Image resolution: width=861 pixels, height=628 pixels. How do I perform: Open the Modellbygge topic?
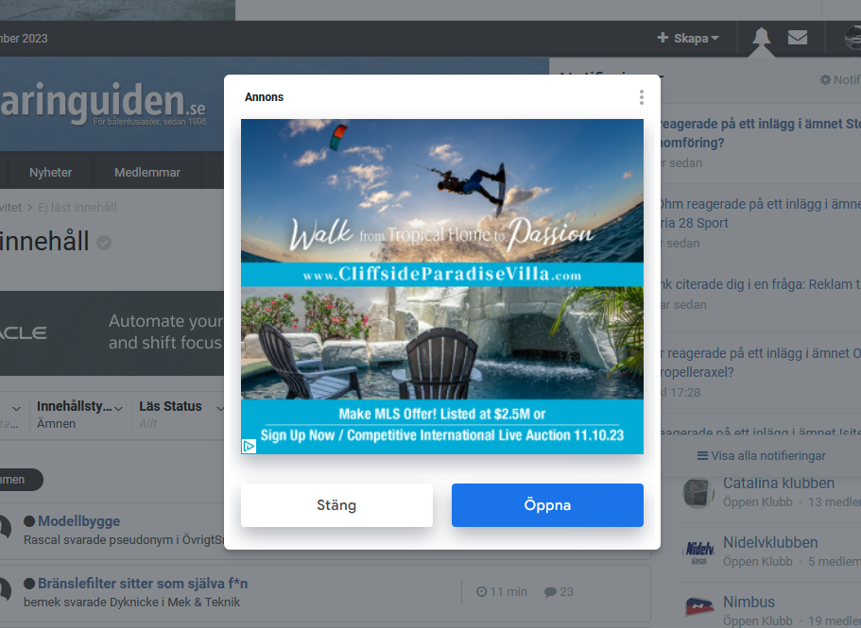point(79,521)
